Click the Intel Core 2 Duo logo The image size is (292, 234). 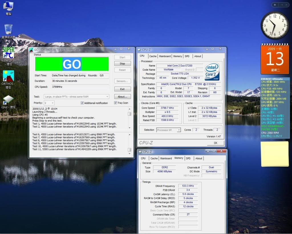click(x=212, y=71)
